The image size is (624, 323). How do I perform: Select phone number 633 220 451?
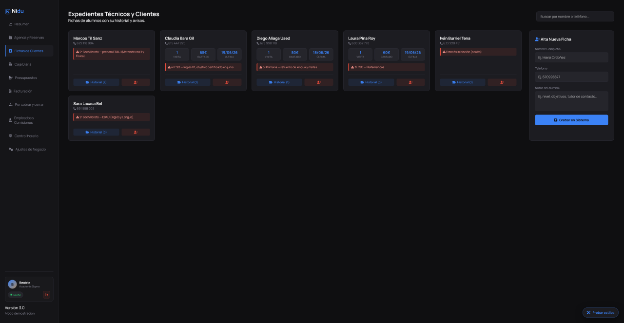click(x=451, y=43)
